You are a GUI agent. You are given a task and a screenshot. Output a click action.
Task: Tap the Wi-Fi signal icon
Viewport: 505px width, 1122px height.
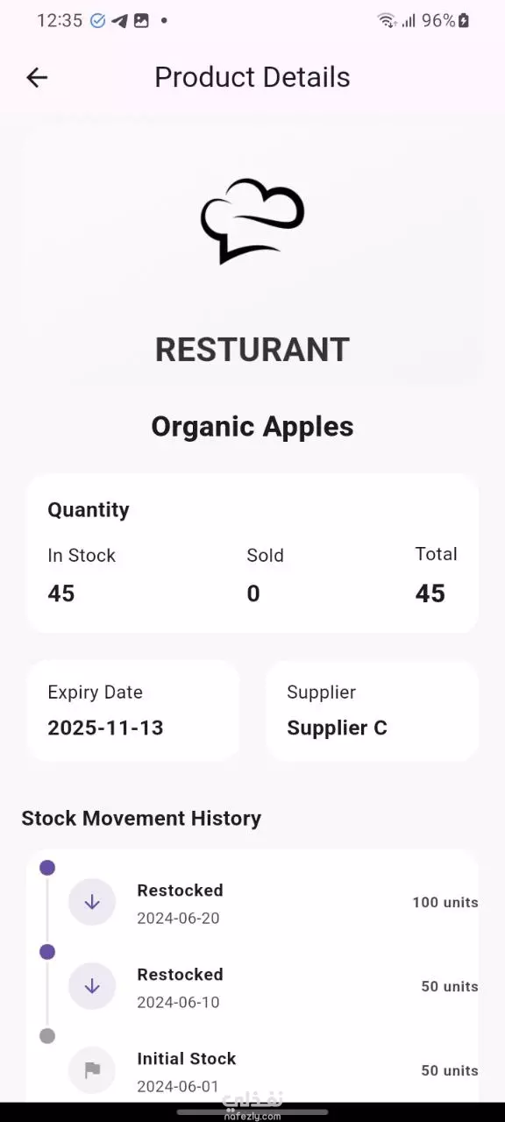coord(387,20)
